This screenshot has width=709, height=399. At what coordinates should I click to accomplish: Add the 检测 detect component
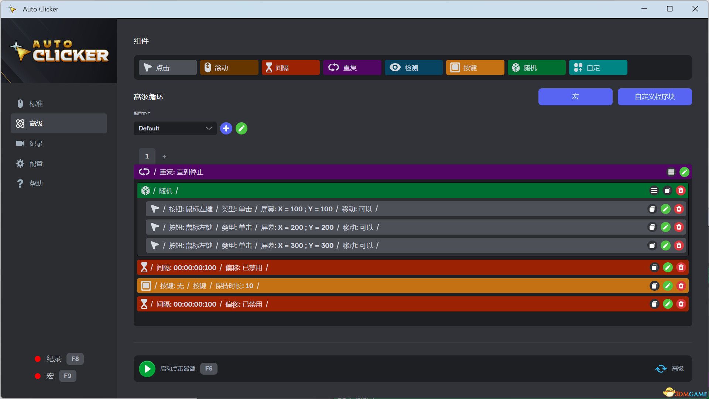(x=413, y=68)
